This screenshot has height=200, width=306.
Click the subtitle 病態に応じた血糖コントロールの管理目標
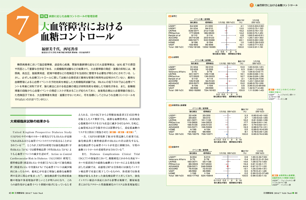(73, 16)
